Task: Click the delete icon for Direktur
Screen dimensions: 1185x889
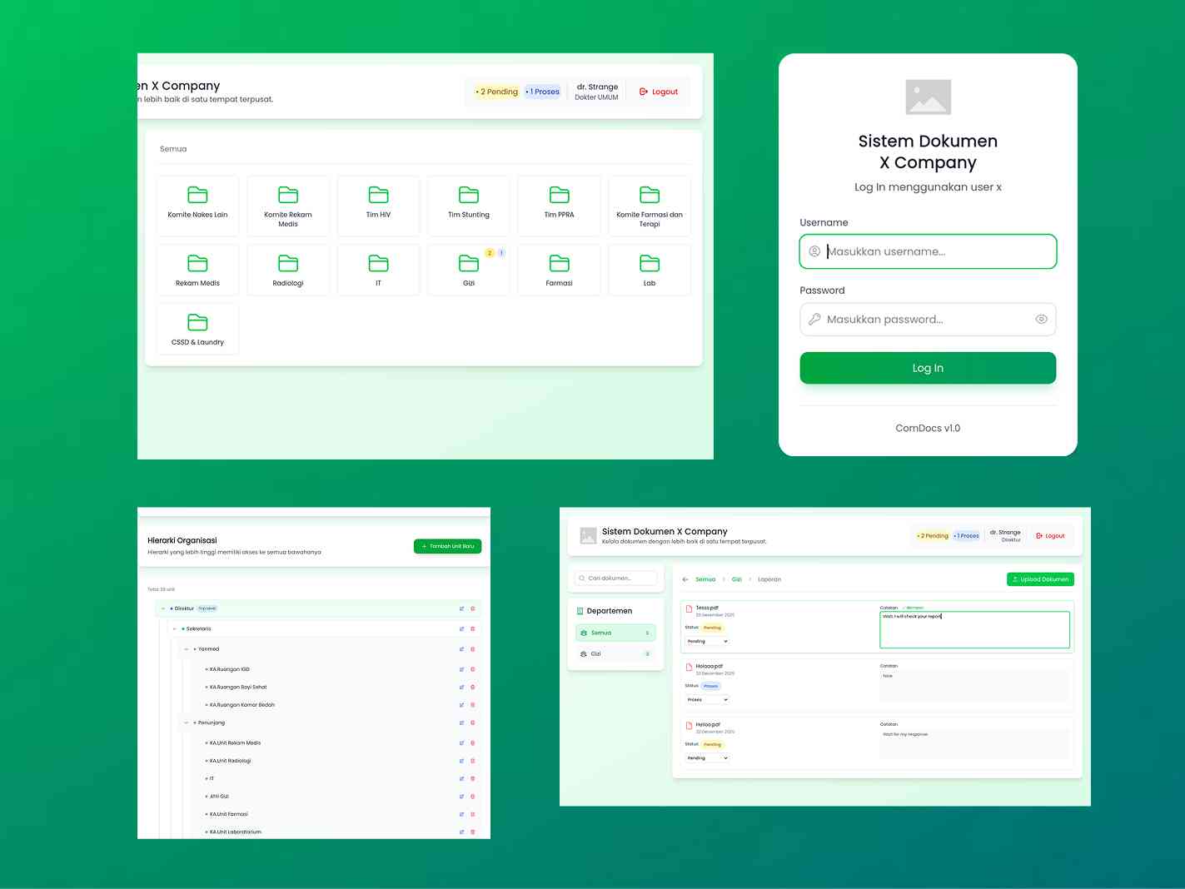Action: click(473, 608)
